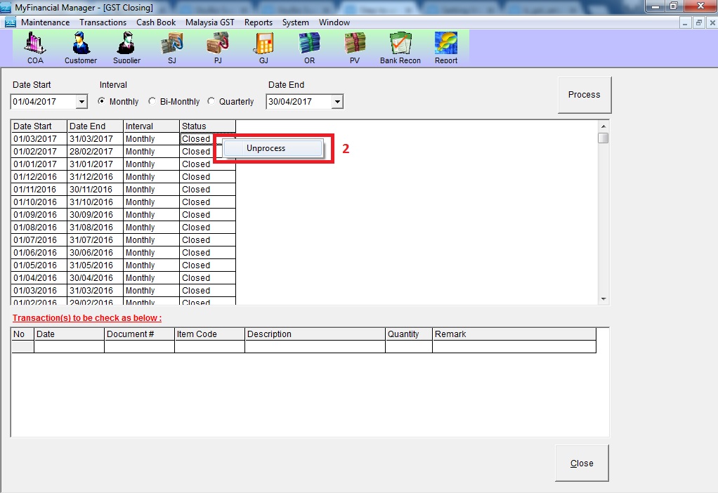Click the Supplier toolbar icon
This screenshot has width=718, height=493.
[x=126, y=47]
